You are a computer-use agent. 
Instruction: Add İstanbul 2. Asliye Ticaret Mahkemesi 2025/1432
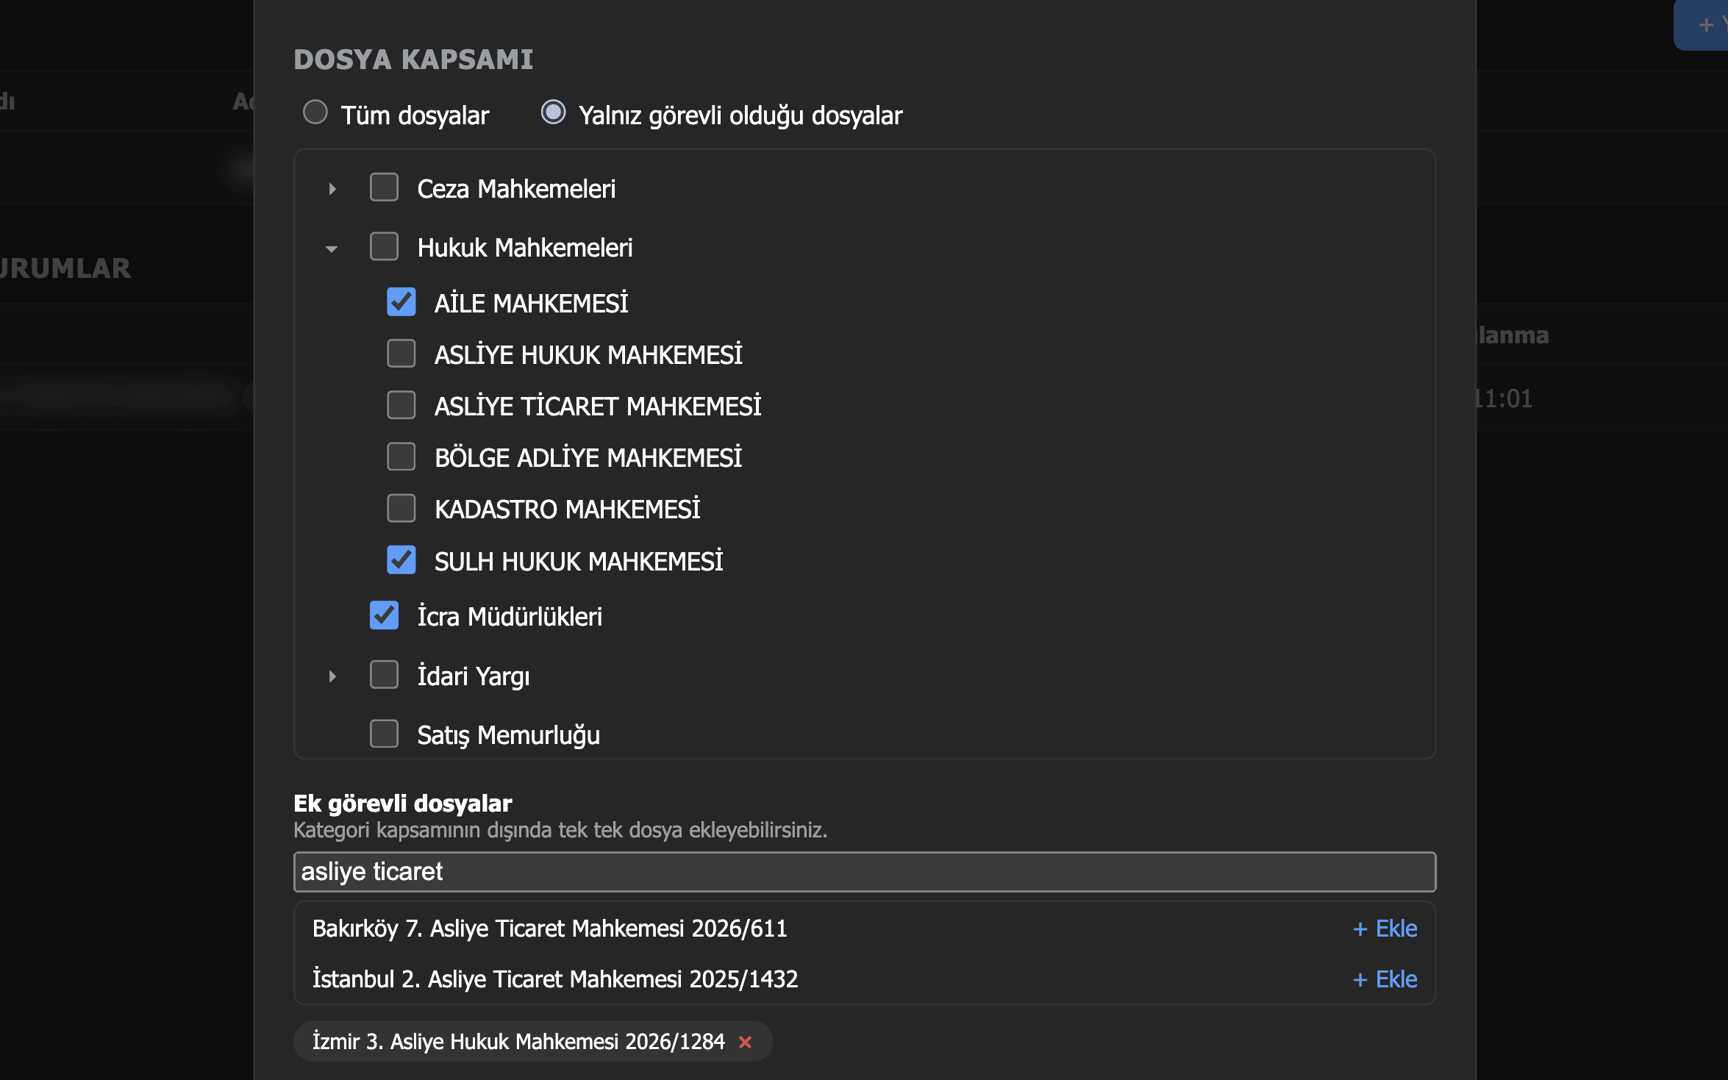click(x=1385, y=979)
